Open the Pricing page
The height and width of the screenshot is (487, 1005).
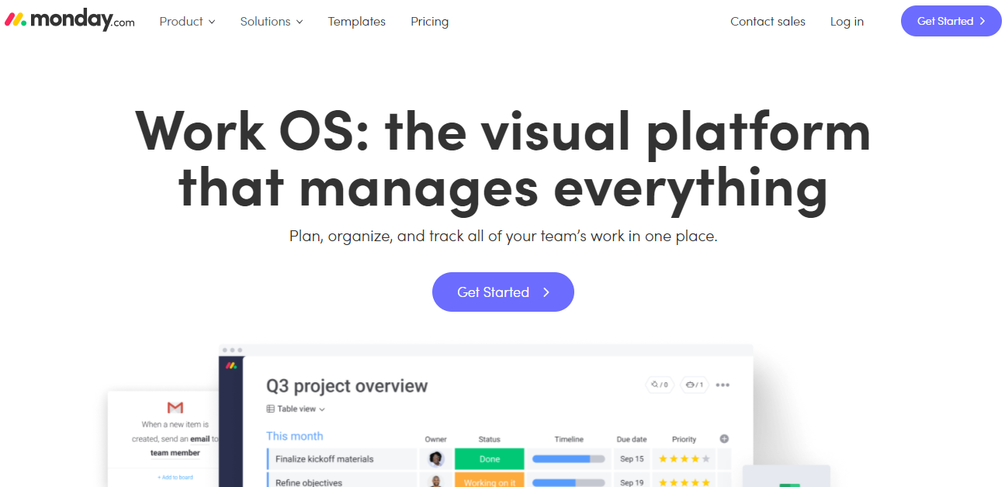click(429, 22)
